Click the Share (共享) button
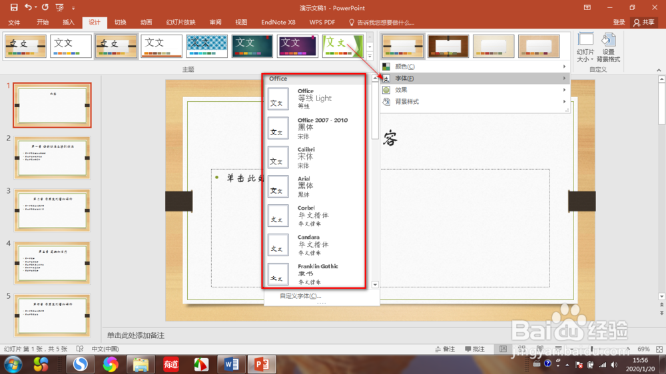Image resolution: width=666 pixels, height=374 pixels. point(644,23)
